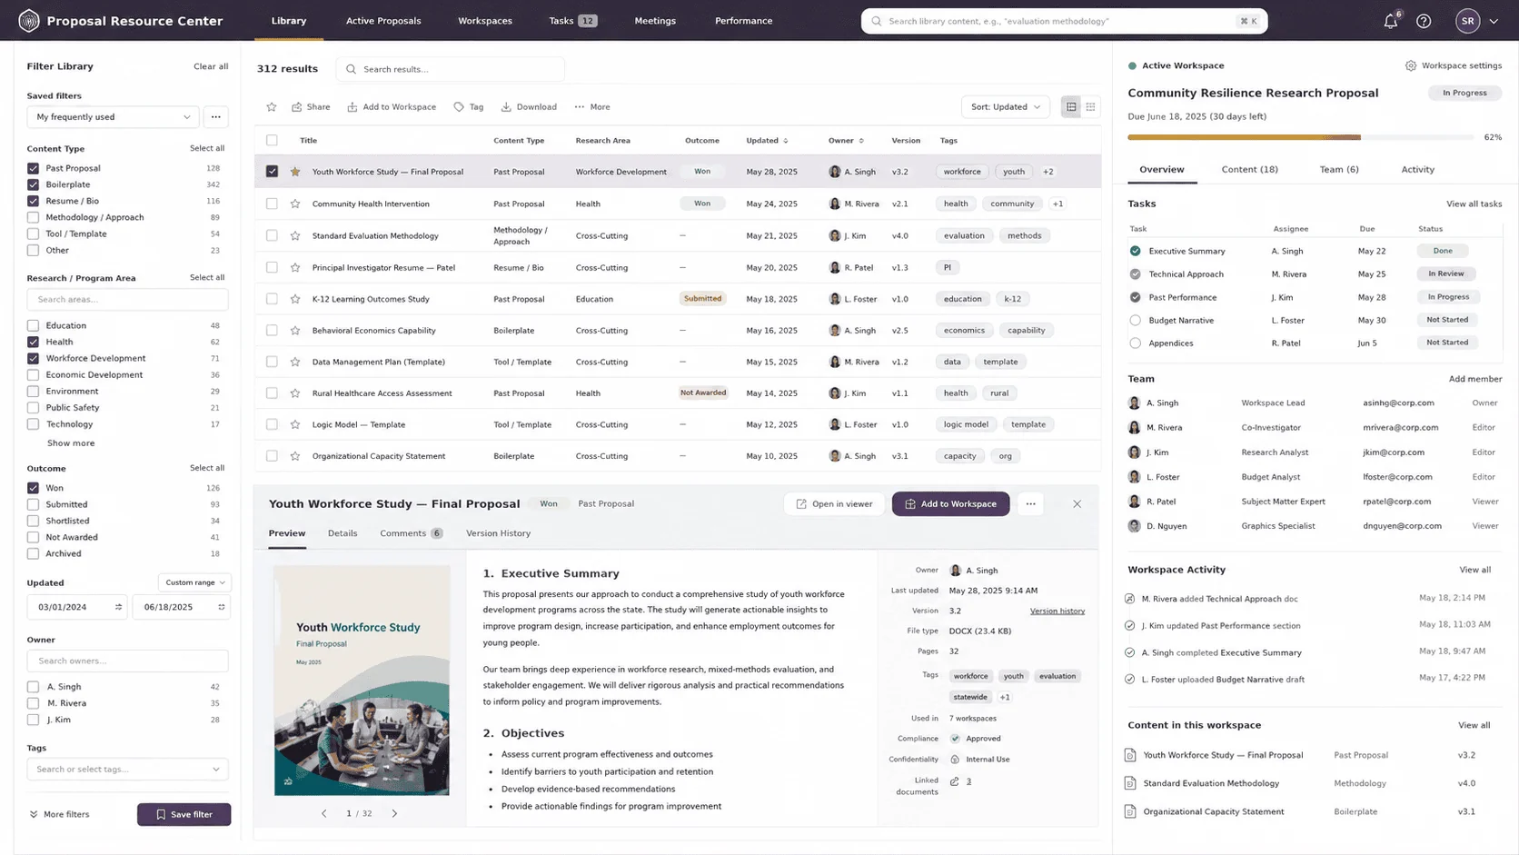Star the Standard Evaluation Methodology row
Screen dimensions: 1519x855
(295, 236)
